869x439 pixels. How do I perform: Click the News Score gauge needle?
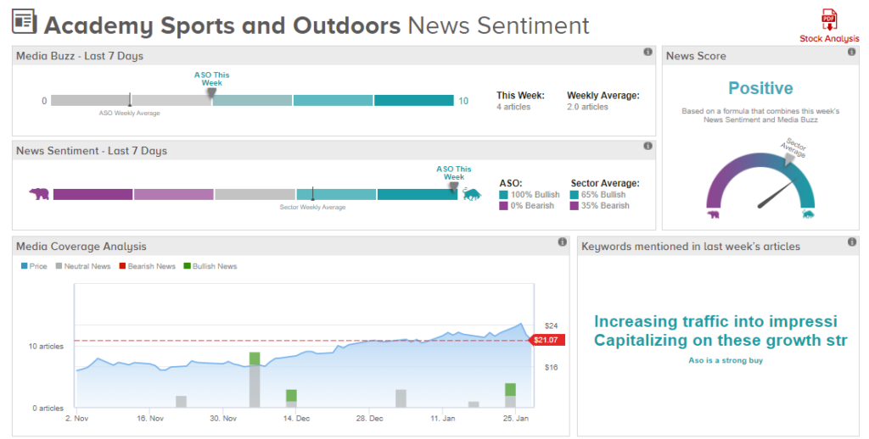coord(777,192)
